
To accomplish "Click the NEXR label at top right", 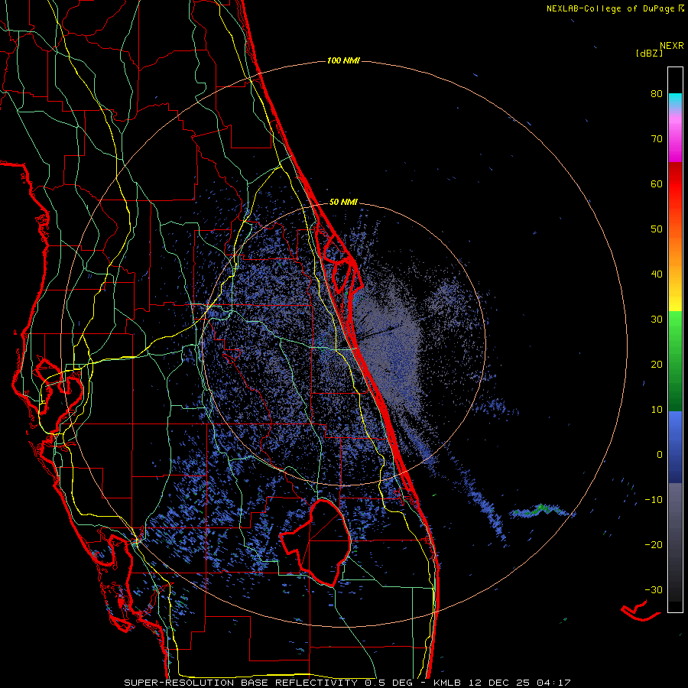I will (x=672, y=46).
